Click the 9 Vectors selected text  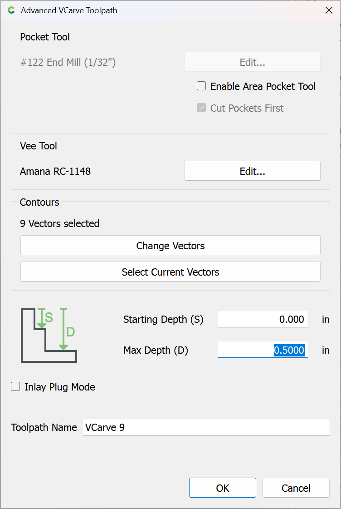(59, 223)
